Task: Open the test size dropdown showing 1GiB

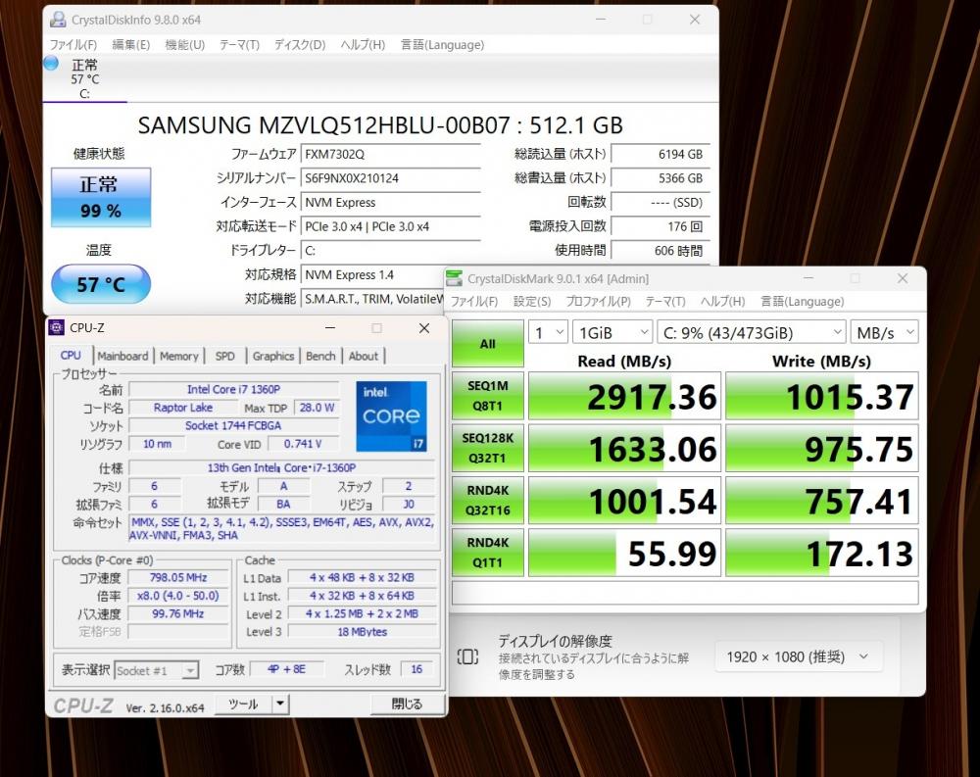Action: click(x=612, y=332)
